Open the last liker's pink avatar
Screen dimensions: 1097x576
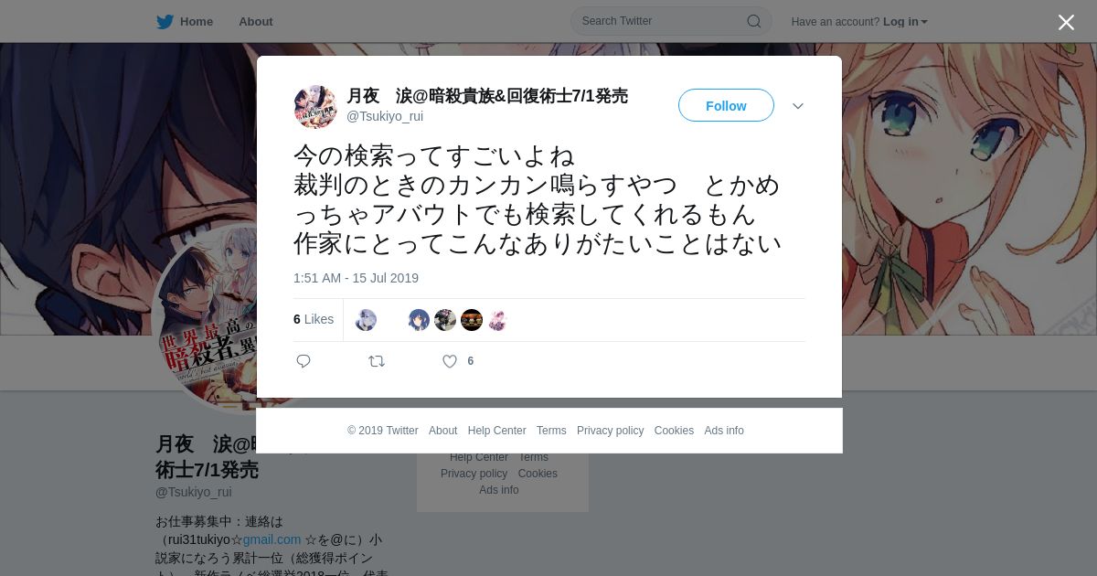click(497, 320)
